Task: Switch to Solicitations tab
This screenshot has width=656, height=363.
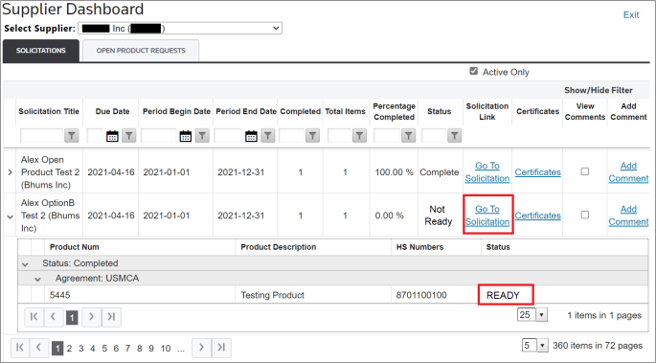Action: point(41,51)
